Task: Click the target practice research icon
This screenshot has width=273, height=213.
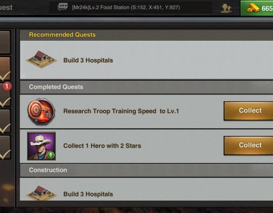Action: 41,112
